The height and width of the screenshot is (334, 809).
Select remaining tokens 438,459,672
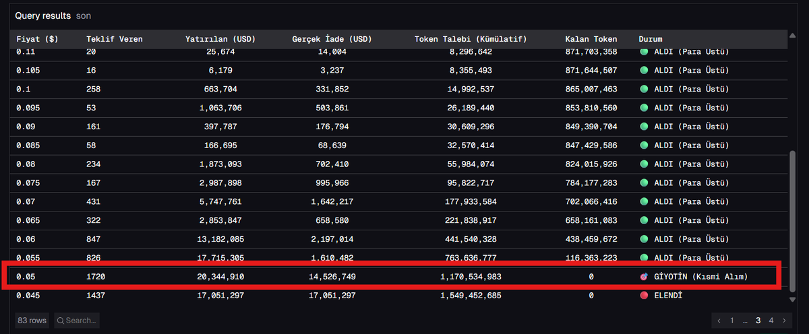click(x=591, y=239)
